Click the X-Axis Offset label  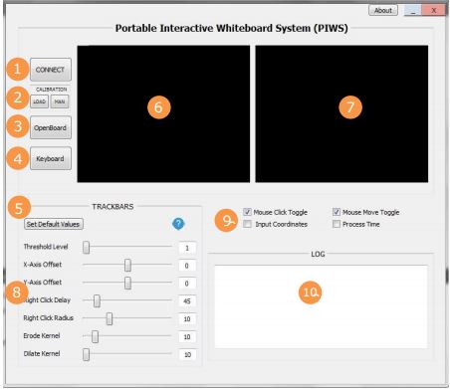tap(43, 265)
